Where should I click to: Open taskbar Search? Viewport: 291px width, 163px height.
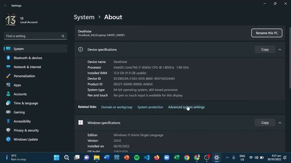point(66,158)
